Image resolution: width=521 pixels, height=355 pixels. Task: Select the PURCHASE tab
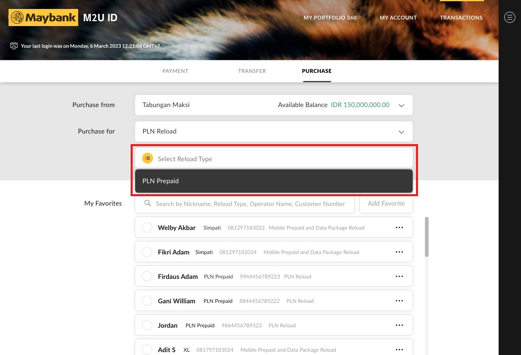click(x=317, y=71)
